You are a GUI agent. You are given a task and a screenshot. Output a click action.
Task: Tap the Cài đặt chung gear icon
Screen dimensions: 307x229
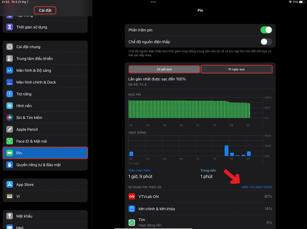[10, 47]
